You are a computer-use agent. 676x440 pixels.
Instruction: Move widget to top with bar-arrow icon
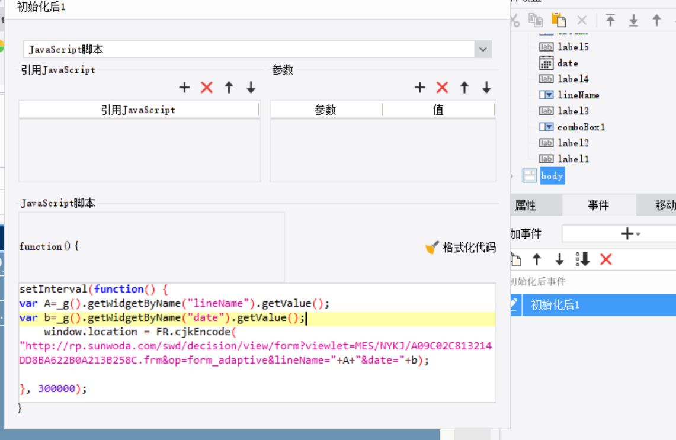click(610, 20)
